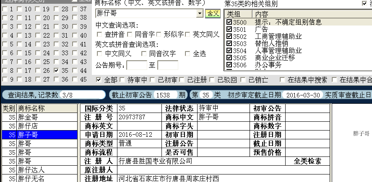Select the 胖仔达人 result row
The image size is (372, 182).
point(40,170)
